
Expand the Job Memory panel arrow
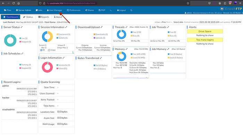pyautogui.click(x=168, y=49)
